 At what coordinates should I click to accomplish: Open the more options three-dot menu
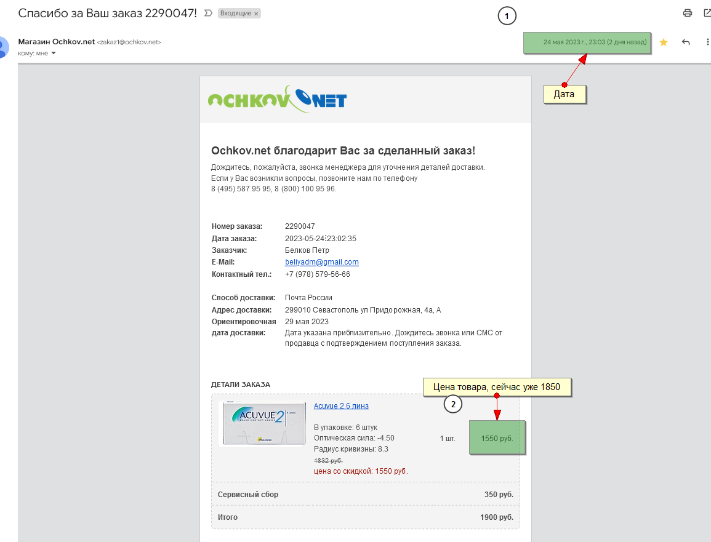click(707, 42)
